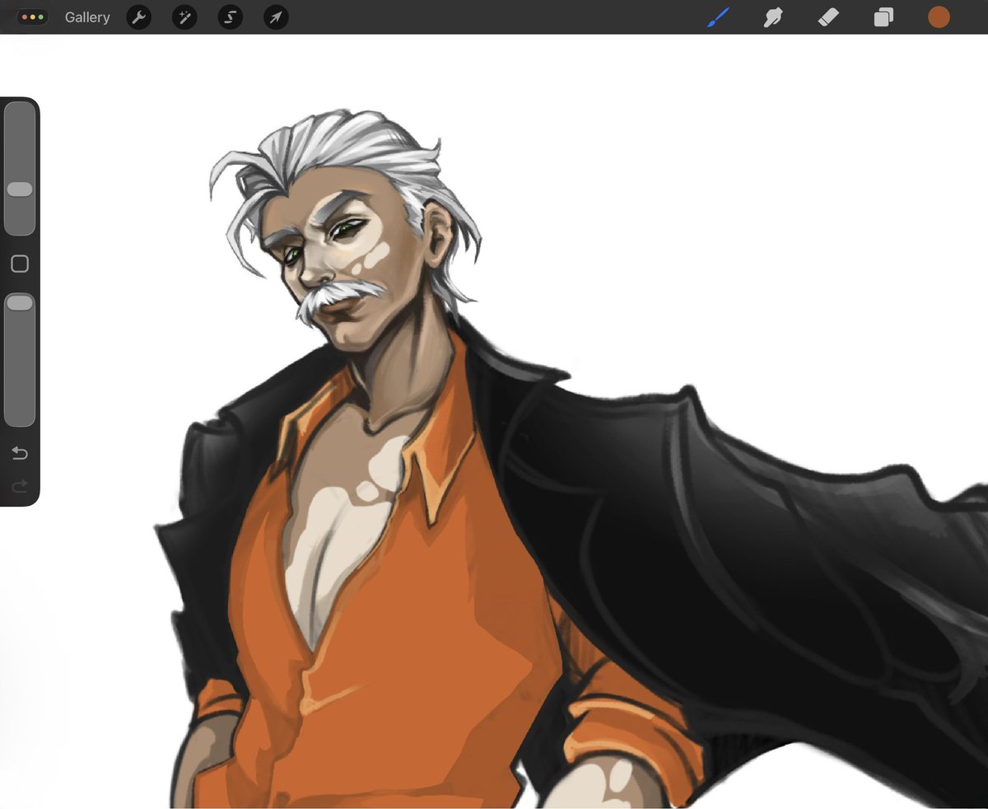Open the Adjustments magic wand menu

tap(184, 17)
